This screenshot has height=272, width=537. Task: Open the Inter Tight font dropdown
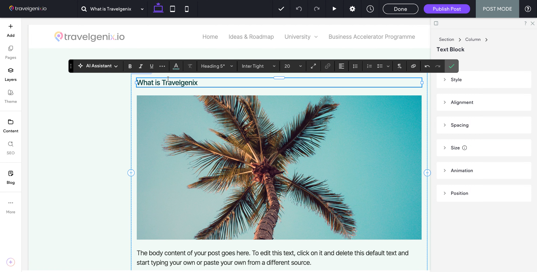click(x=258, y=66)
